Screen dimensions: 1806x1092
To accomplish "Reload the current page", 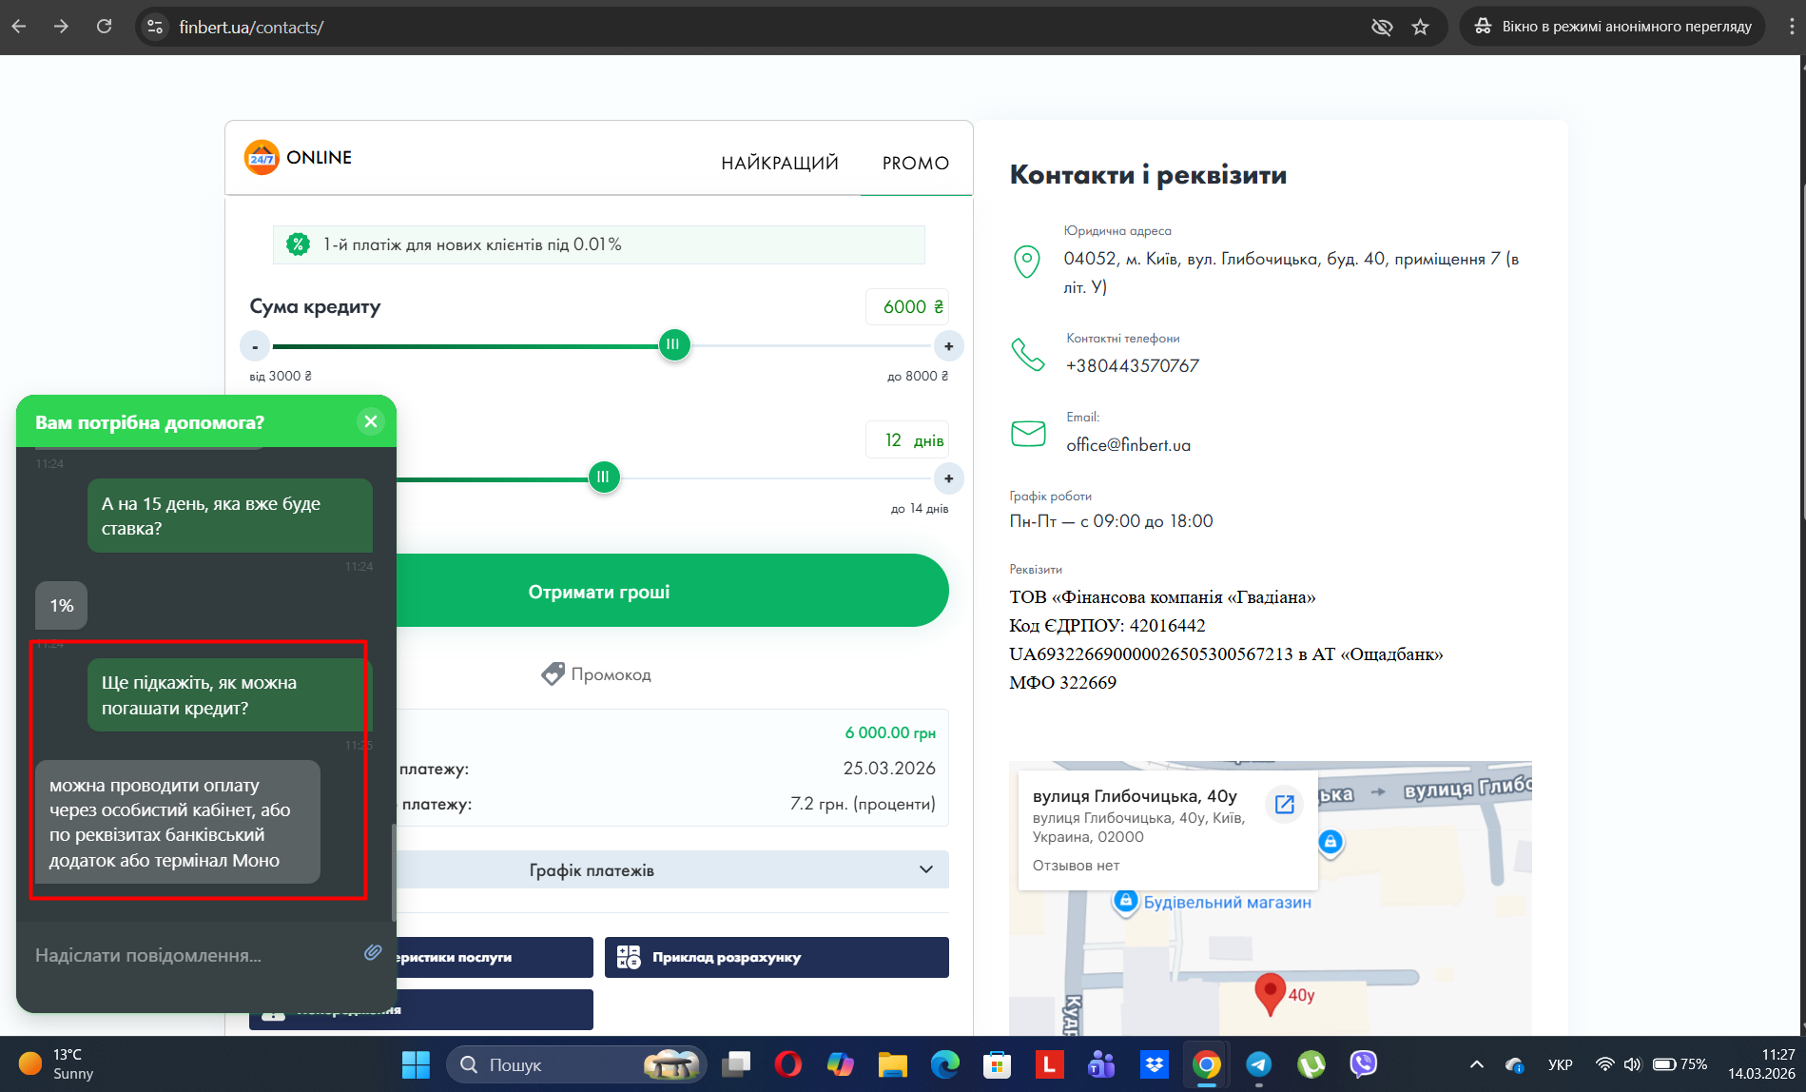I will click(x=105, y=27).
